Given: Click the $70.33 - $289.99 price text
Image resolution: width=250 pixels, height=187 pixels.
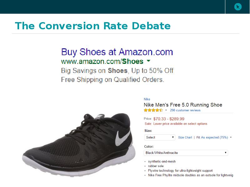Looking at the screenshot, I should pos(169,119).
